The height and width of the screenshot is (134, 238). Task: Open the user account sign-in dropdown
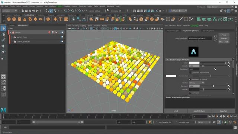point(178,11)
